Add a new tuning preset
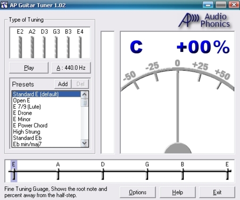The width and height of the screenshot is (240, 200). (63, 84)
